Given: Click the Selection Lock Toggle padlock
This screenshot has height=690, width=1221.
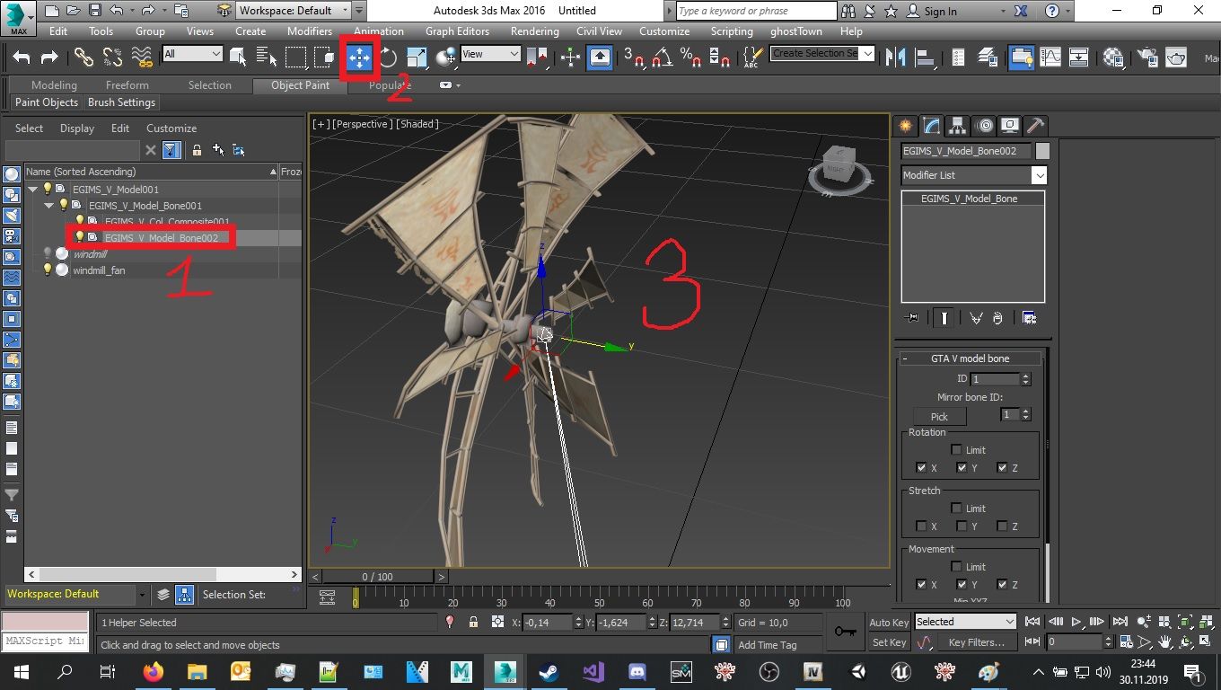Looking at the screenshot, I should coord(473,622).
